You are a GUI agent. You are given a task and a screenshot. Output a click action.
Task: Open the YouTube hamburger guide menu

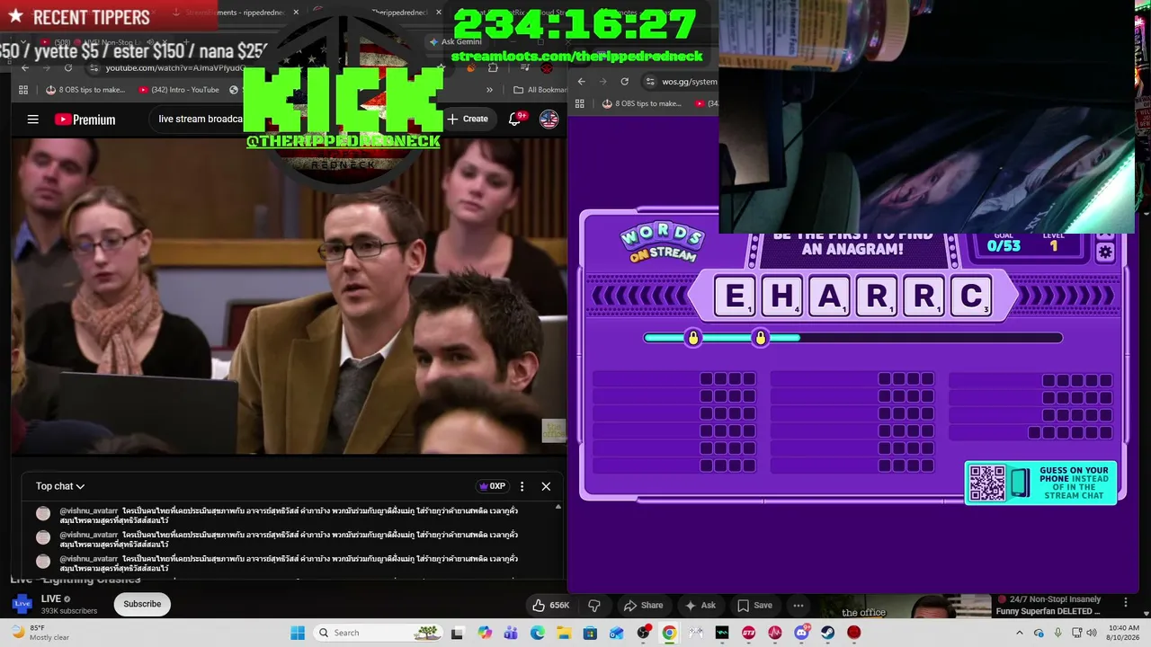tap(33, 120)
